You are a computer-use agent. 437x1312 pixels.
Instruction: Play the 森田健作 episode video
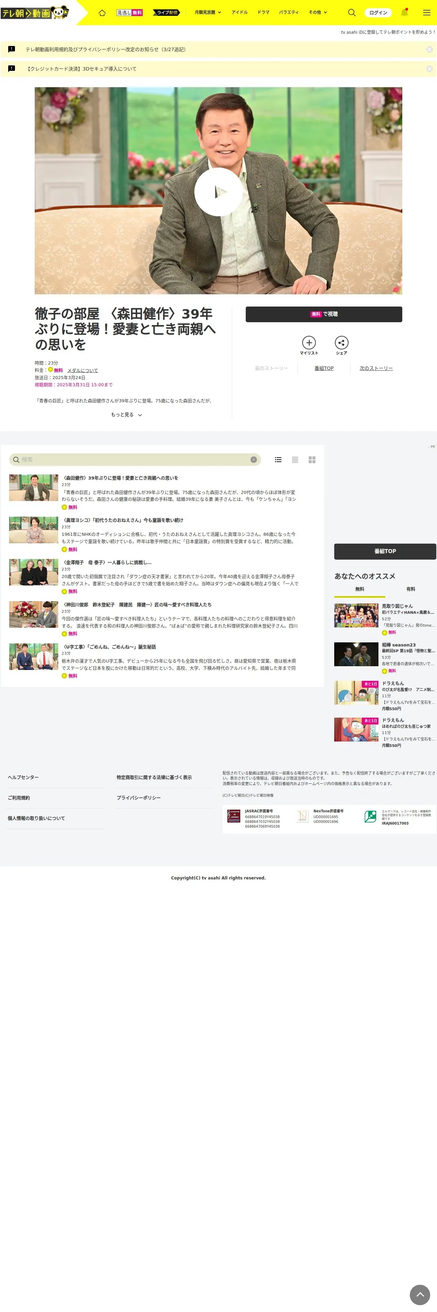tap(218, 191)
